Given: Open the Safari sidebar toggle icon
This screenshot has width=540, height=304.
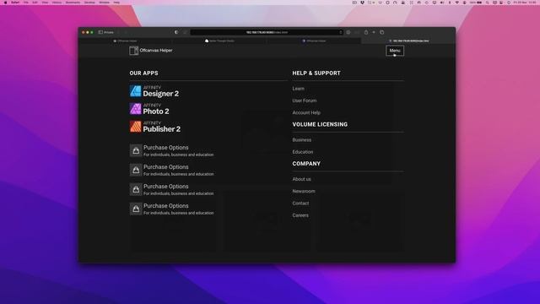Looking at the screenshot, I should 100,32.
